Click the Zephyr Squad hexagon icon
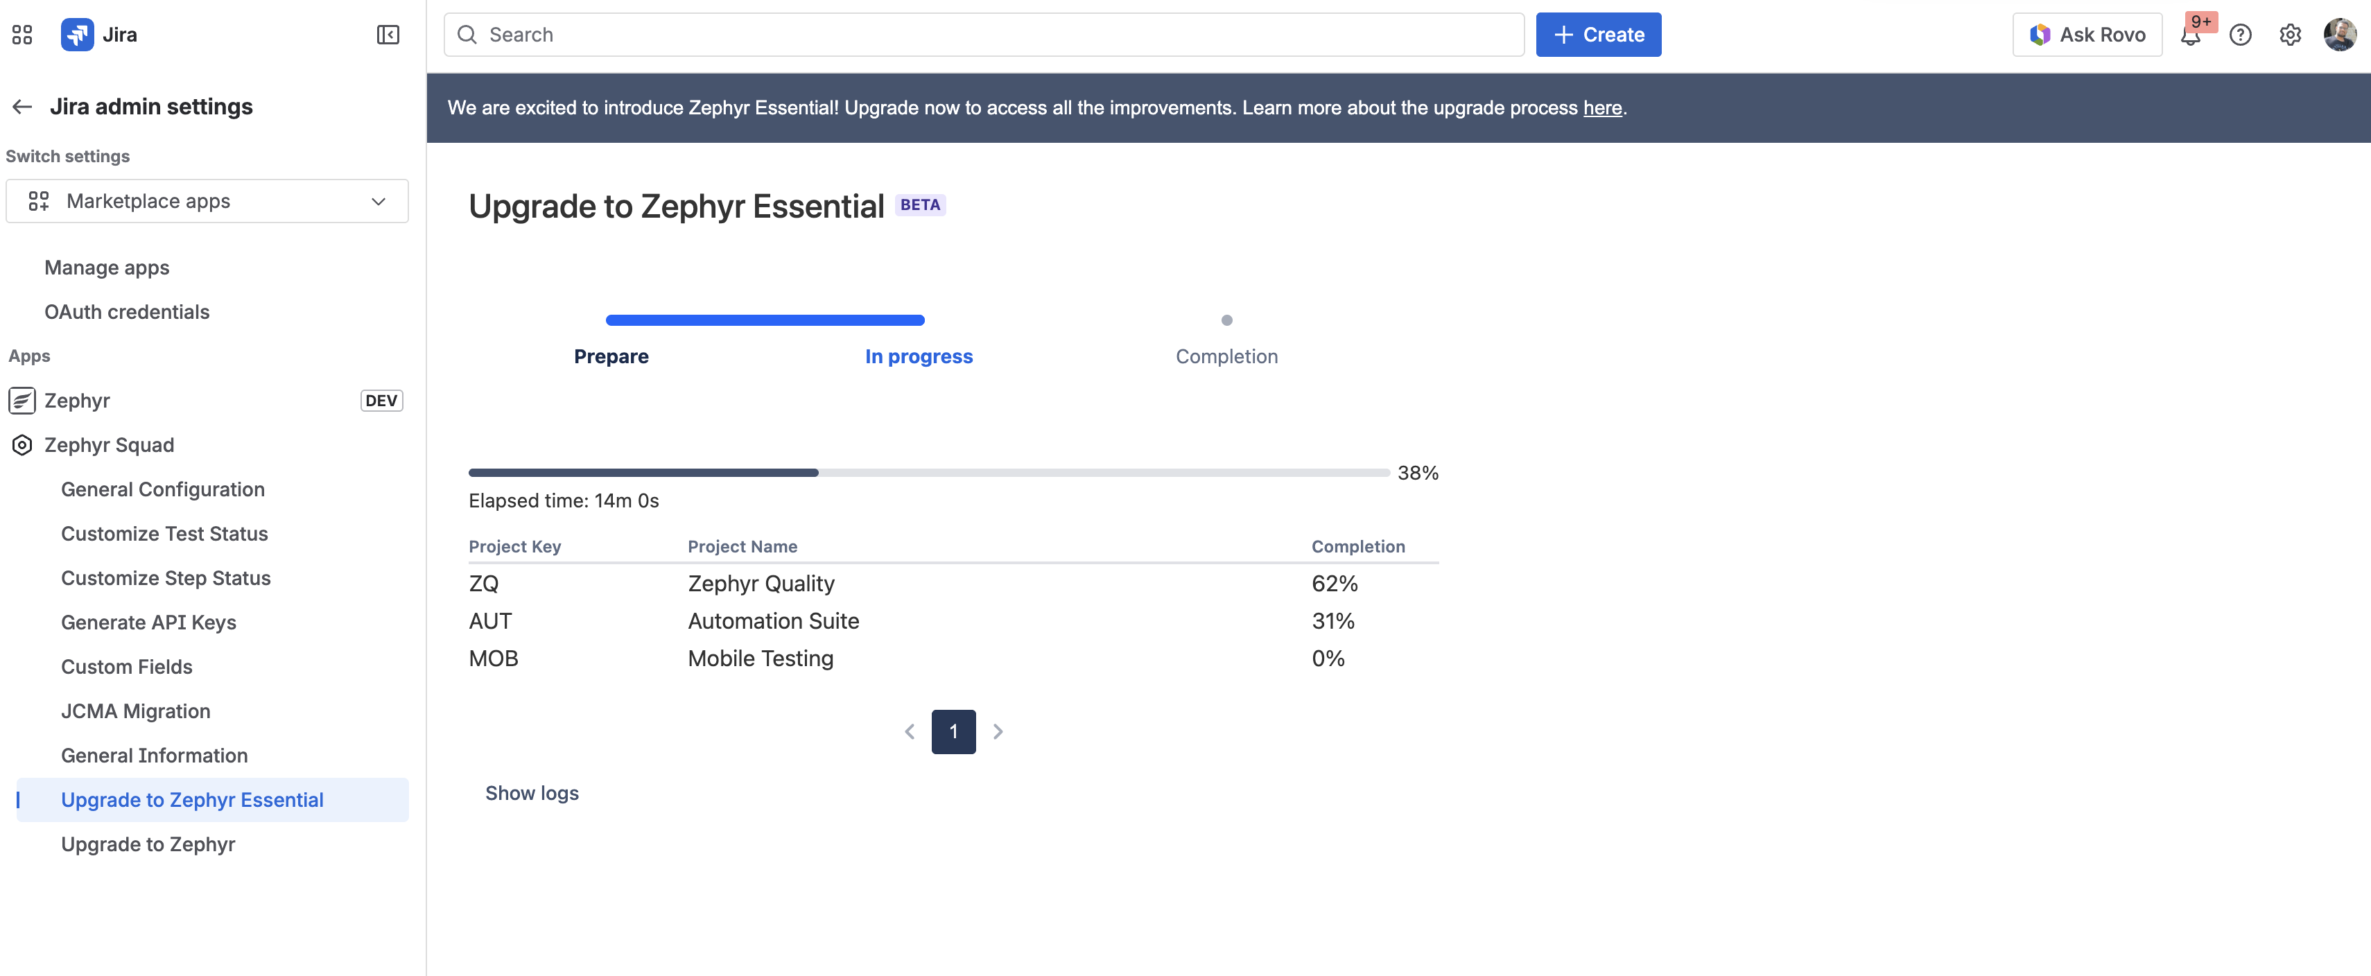Image resolution: width=2371 pixels, height=976 pixels. tap(22, 445)
